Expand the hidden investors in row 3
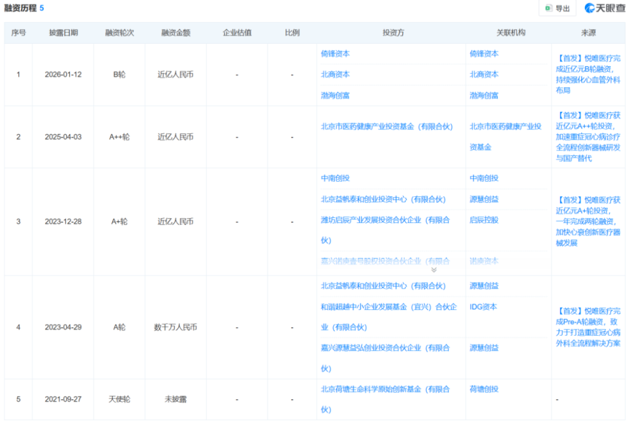 (434, 270)
